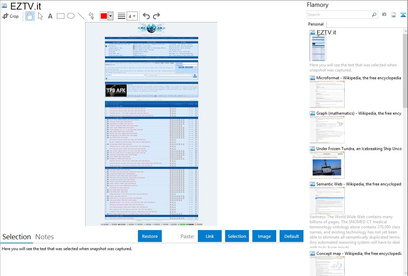Select the Crop tool

[x=11, y=16]
